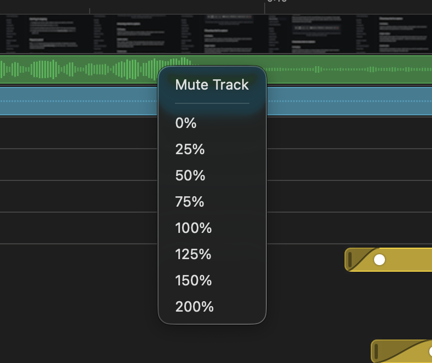The height and width of the screenshot is (363, 432).
Task: Choose 125% volume level
Action: [x=212, y=254]
